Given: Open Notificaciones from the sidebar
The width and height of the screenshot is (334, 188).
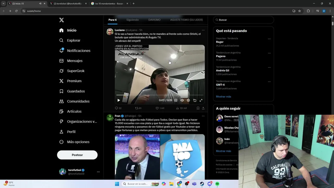Looking at the screenshot, I should [75, 51].
